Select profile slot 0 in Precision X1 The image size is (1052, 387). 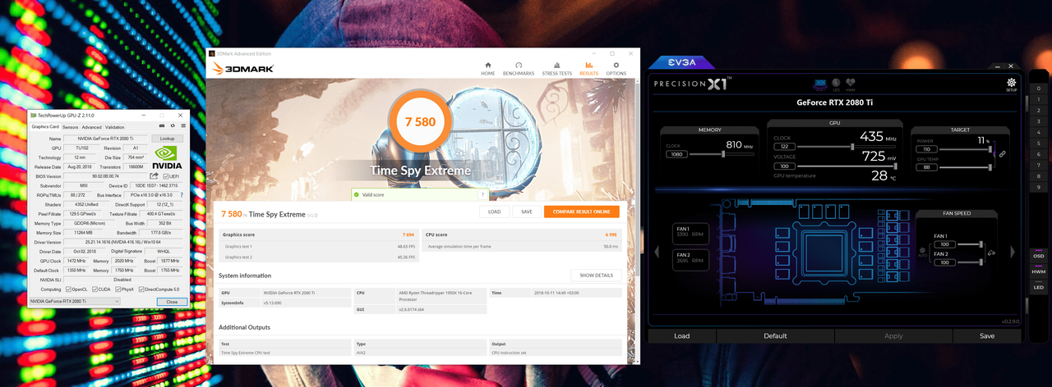click(x=1039, y=89)
